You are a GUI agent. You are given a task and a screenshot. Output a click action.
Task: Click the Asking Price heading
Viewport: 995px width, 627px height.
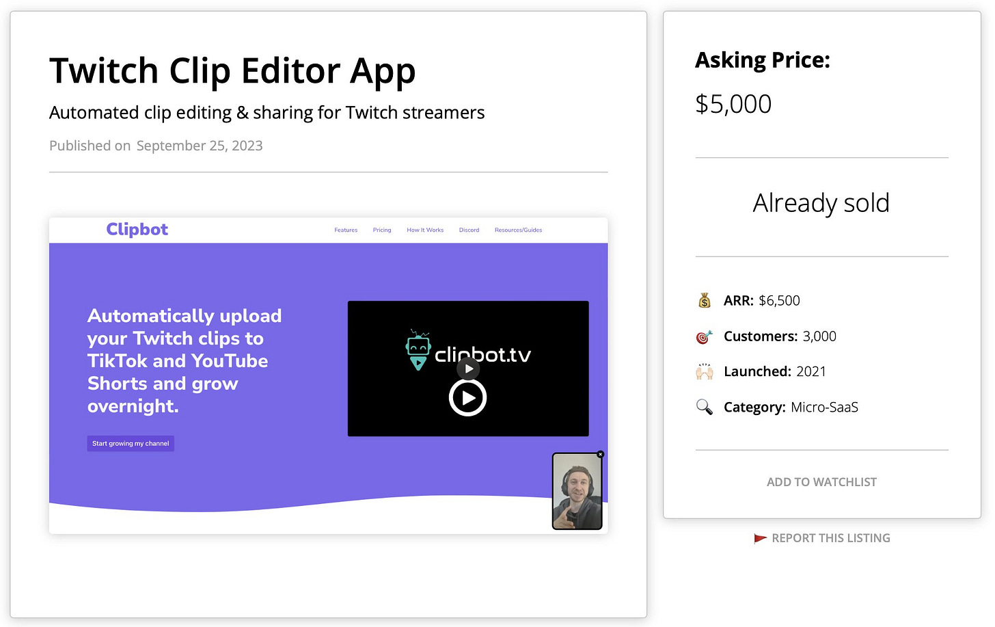763,60
